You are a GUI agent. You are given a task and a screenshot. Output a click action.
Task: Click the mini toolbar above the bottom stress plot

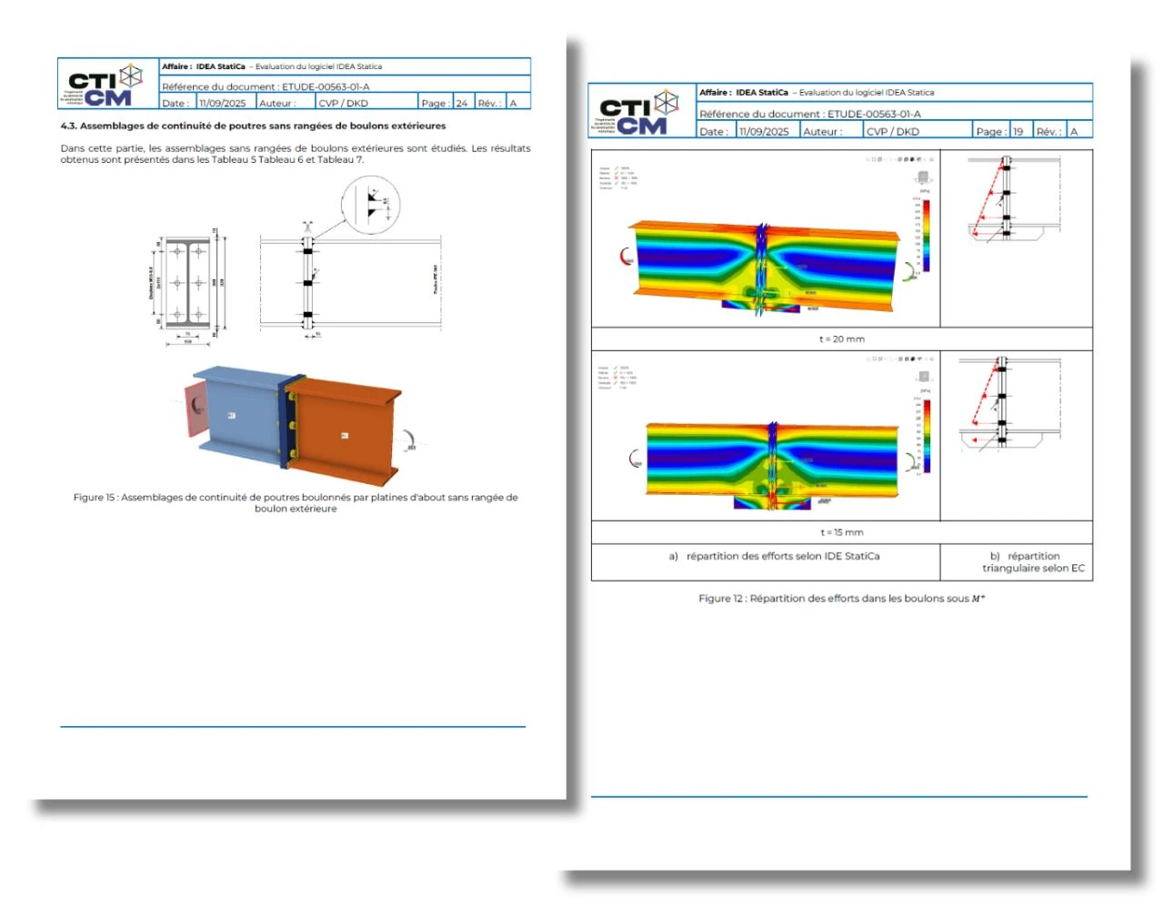point(899,359)
